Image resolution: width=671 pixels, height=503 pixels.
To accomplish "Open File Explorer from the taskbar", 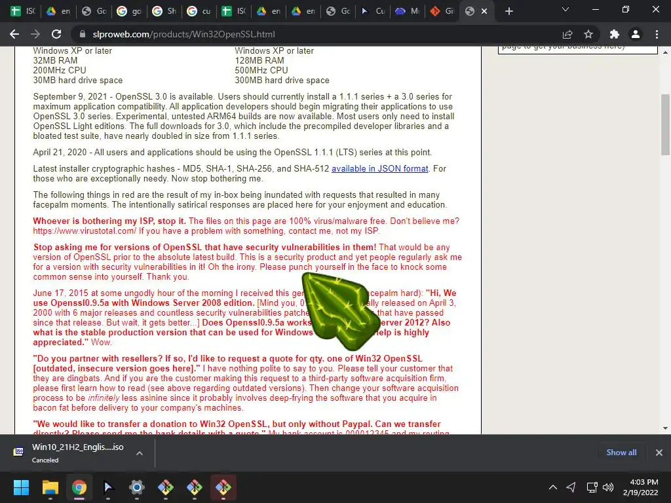I will (x=50, y=487).
